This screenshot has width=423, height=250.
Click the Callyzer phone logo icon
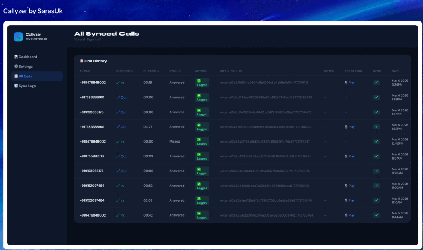[x=18, y=37]
